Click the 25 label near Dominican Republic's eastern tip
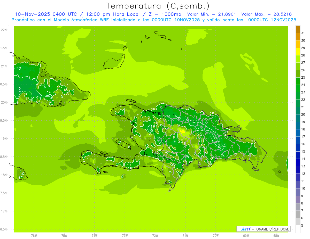Viewport: 310px width, 239px height. pyautogui.click(x=253, y=142)
